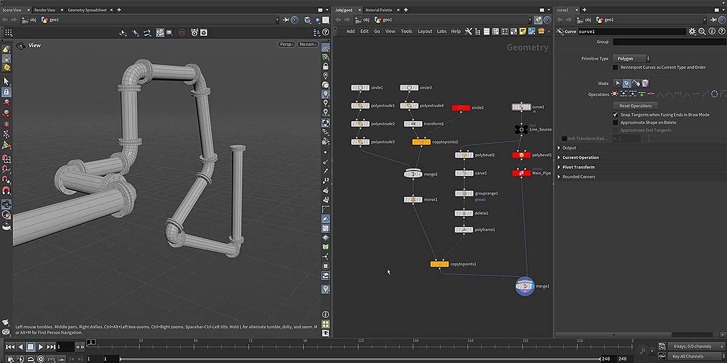Click the merge1 node icon
The width and height of the screenshot is (727, 363).
[525, 286]
